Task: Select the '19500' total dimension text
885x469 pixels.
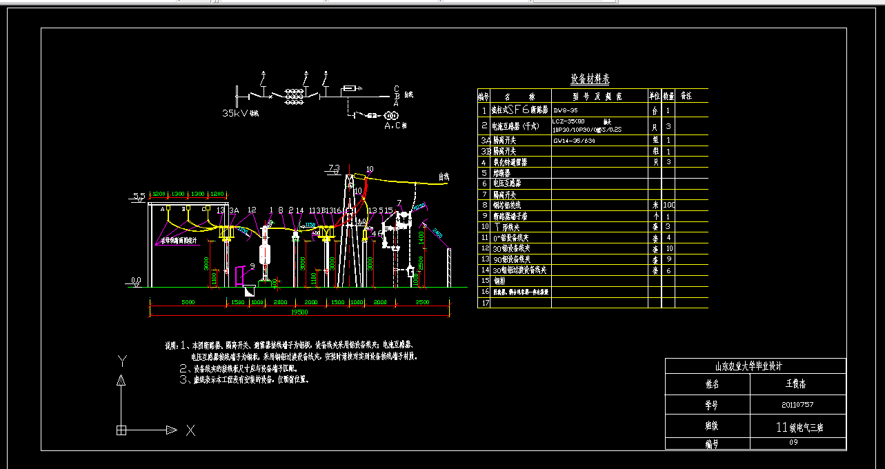Action: [299, 312]
